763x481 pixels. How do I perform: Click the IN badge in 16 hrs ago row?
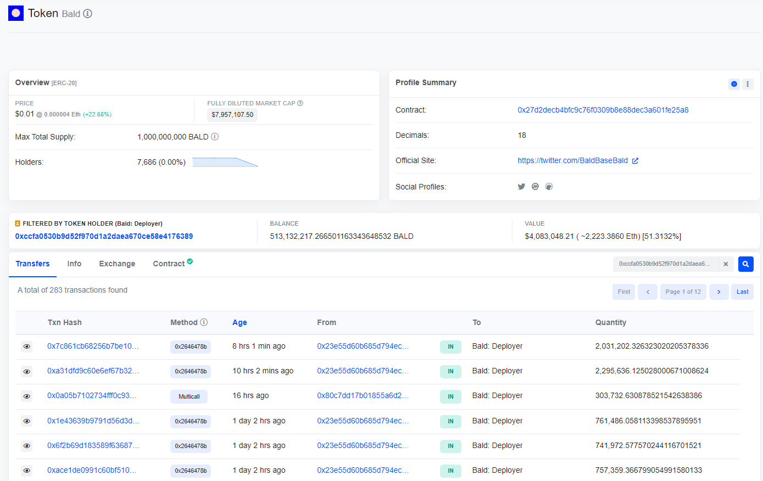click(x=450, y=396)
